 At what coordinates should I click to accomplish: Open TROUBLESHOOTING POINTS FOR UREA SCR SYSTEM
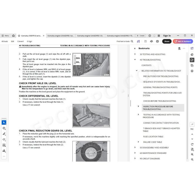pos(162,94)
